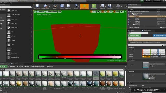Toggle rotation snapping icon in viewport
The width and height of the screenshot is (166, 93).
108,12
